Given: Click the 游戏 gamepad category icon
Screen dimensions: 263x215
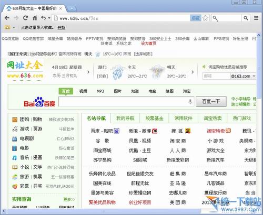Looking at the screenshot, I should 15,129.
